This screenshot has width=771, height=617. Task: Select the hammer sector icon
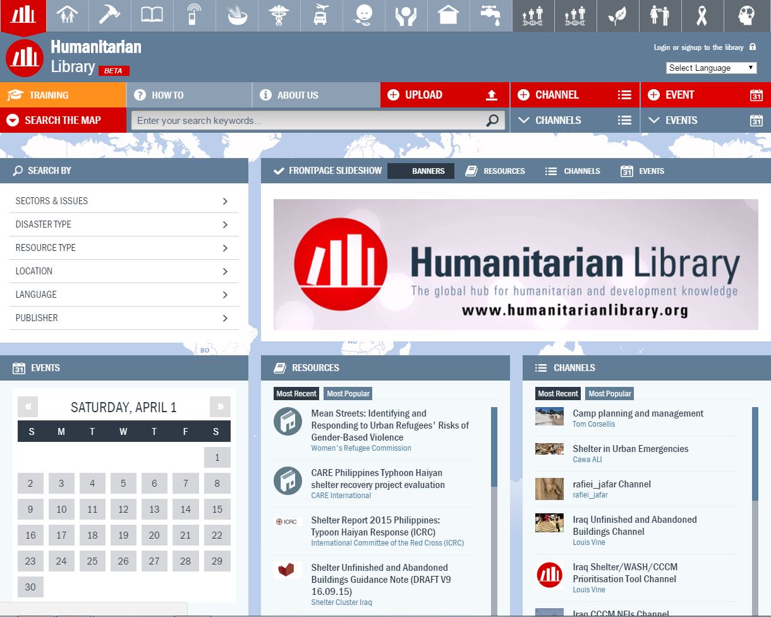[x=109, y=15]
